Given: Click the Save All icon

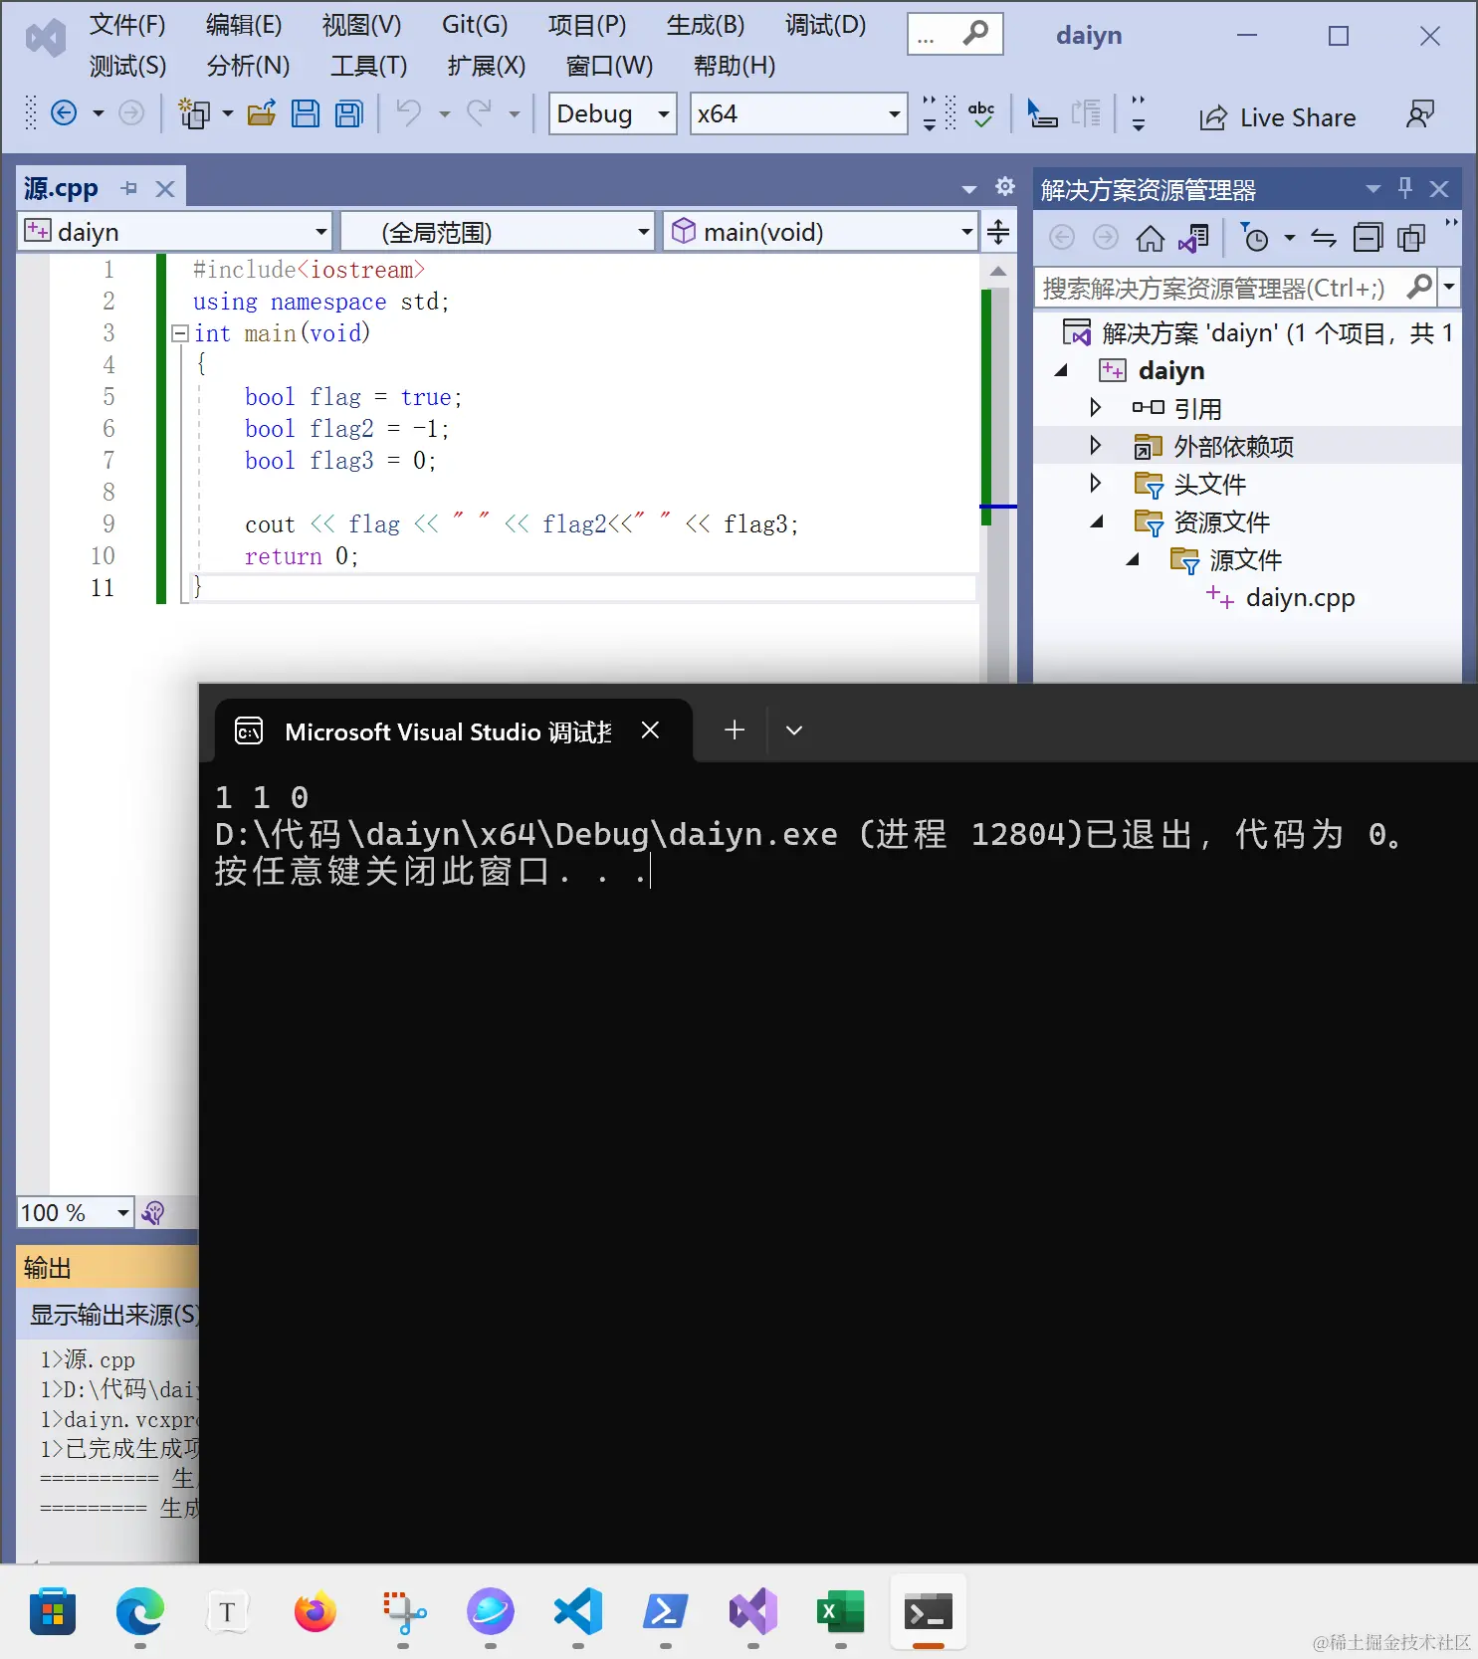Looking at the screenshot, I should pos(349,113).
